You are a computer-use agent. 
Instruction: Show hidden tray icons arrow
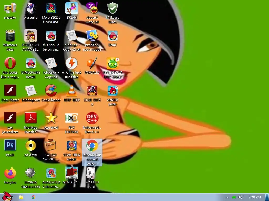[x=227, y=197]
